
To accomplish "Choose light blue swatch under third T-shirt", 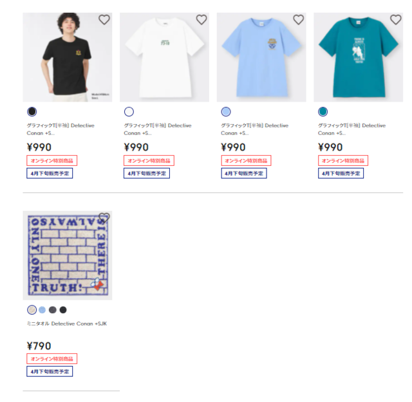I will 226,111.
